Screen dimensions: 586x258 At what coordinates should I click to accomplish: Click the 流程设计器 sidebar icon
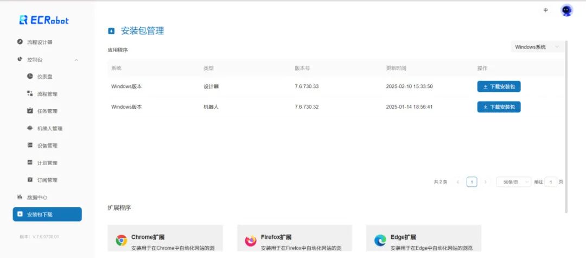coord(20,42)
